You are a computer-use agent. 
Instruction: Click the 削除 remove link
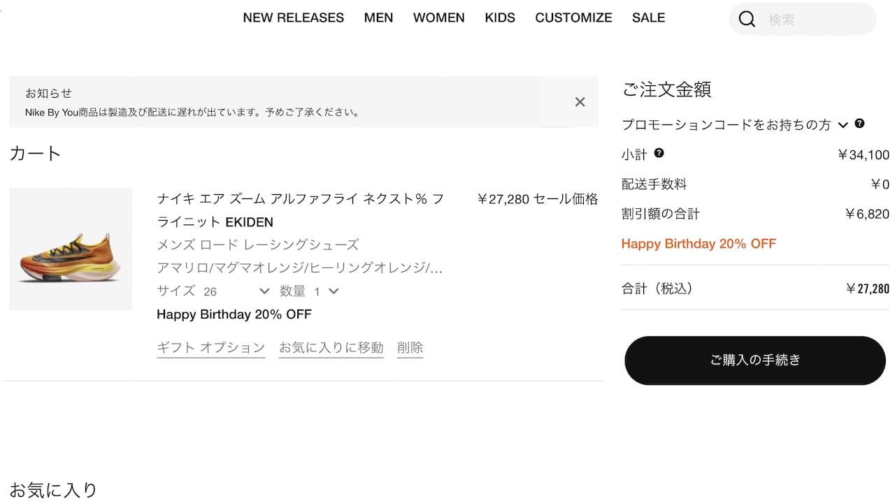[x=410, y=348]
